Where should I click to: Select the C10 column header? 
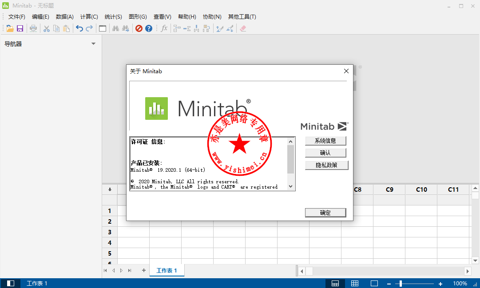(x=421, y=189)
